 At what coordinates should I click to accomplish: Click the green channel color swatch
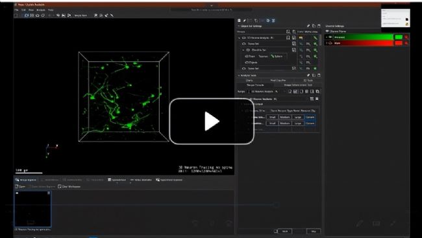(399, 37)
